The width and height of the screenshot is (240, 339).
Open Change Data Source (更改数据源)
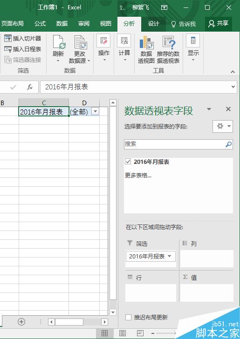point(80,49)
